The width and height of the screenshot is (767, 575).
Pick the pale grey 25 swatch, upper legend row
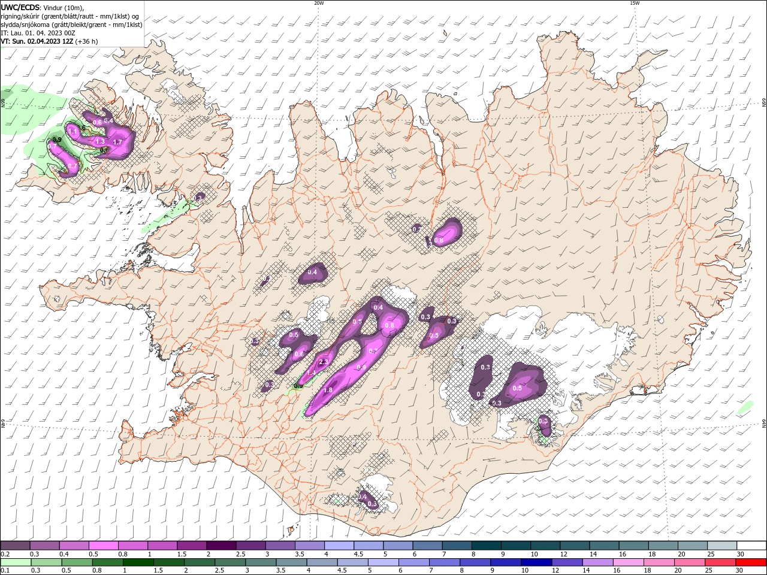pos(721,546)
